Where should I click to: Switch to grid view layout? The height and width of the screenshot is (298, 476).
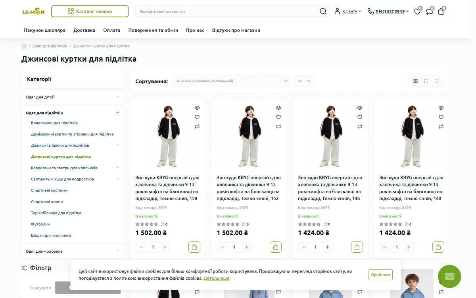click(415, 81)
